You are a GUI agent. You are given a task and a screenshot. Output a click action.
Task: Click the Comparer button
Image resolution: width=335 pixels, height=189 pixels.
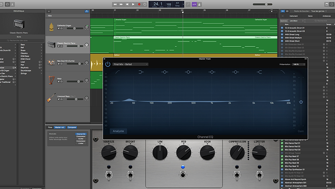[72, 128]
